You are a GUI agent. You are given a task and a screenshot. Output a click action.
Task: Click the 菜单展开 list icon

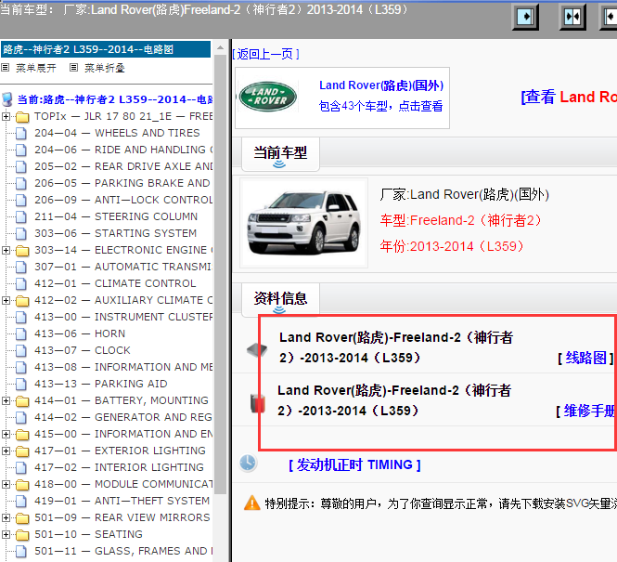(x=6, y=68)
